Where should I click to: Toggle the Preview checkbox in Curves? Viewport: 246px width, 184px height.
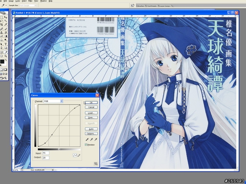[x=86, y=145]
